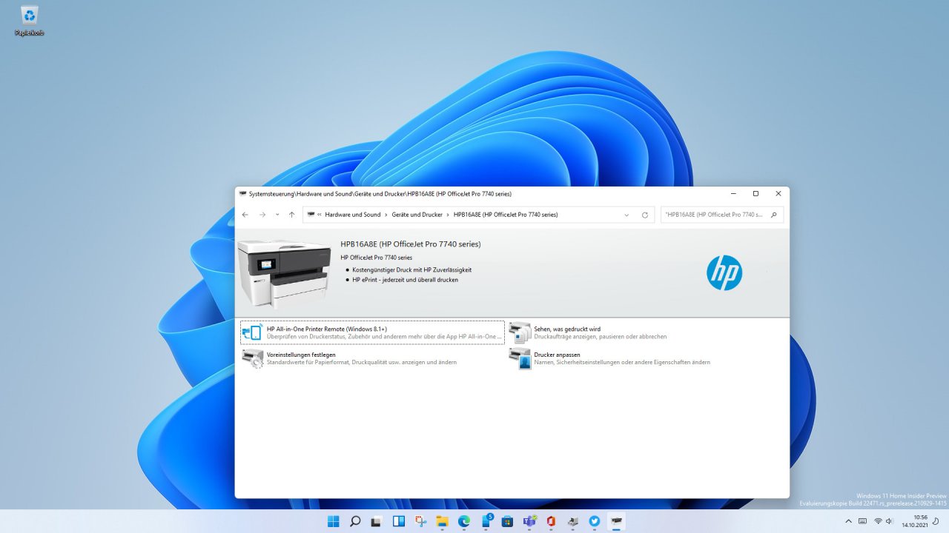
Task: Open Office app from taskbar
Action: pos(551,521)
